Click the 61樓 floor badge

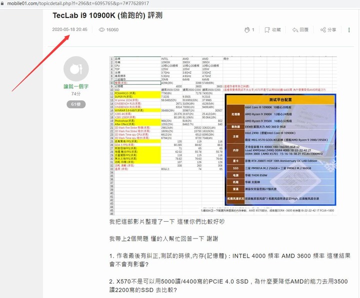[76, 104]
